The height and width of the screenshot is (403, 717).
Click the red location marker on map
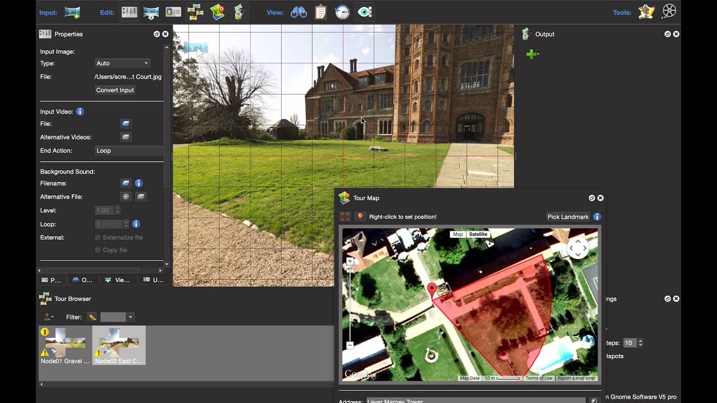tap(432, 290)
